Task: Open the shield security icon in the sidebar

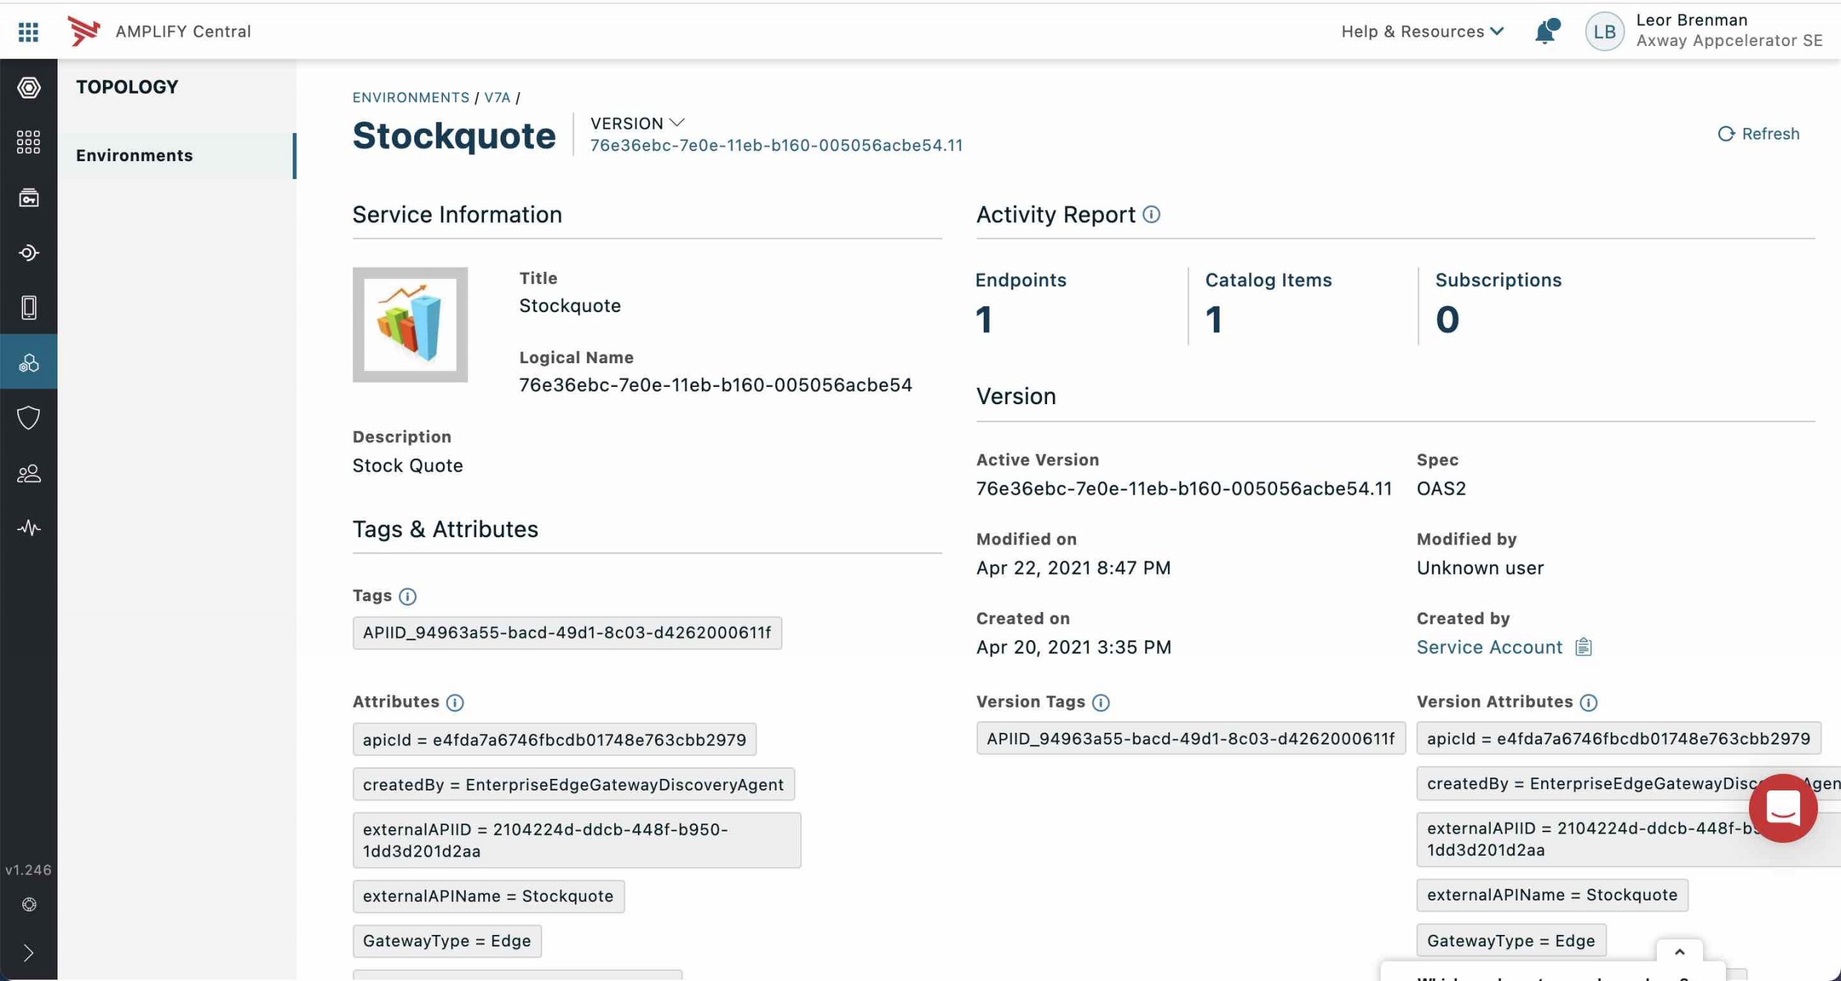Action: click(29, 418)
